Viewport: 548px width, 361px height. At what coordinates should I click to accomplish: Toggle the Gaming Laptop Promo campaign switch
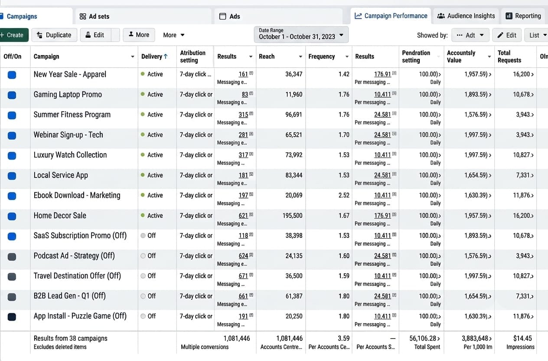point(12,95)
